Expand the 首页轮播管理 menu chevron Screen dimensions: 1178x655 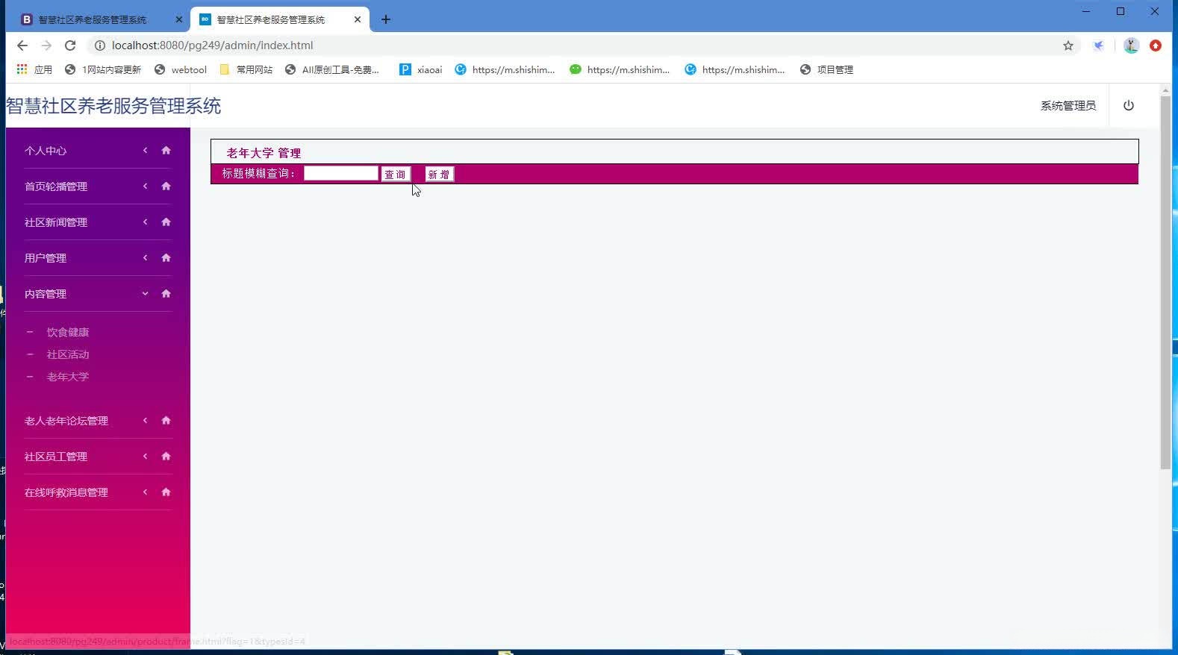click(x=146, y=187)
